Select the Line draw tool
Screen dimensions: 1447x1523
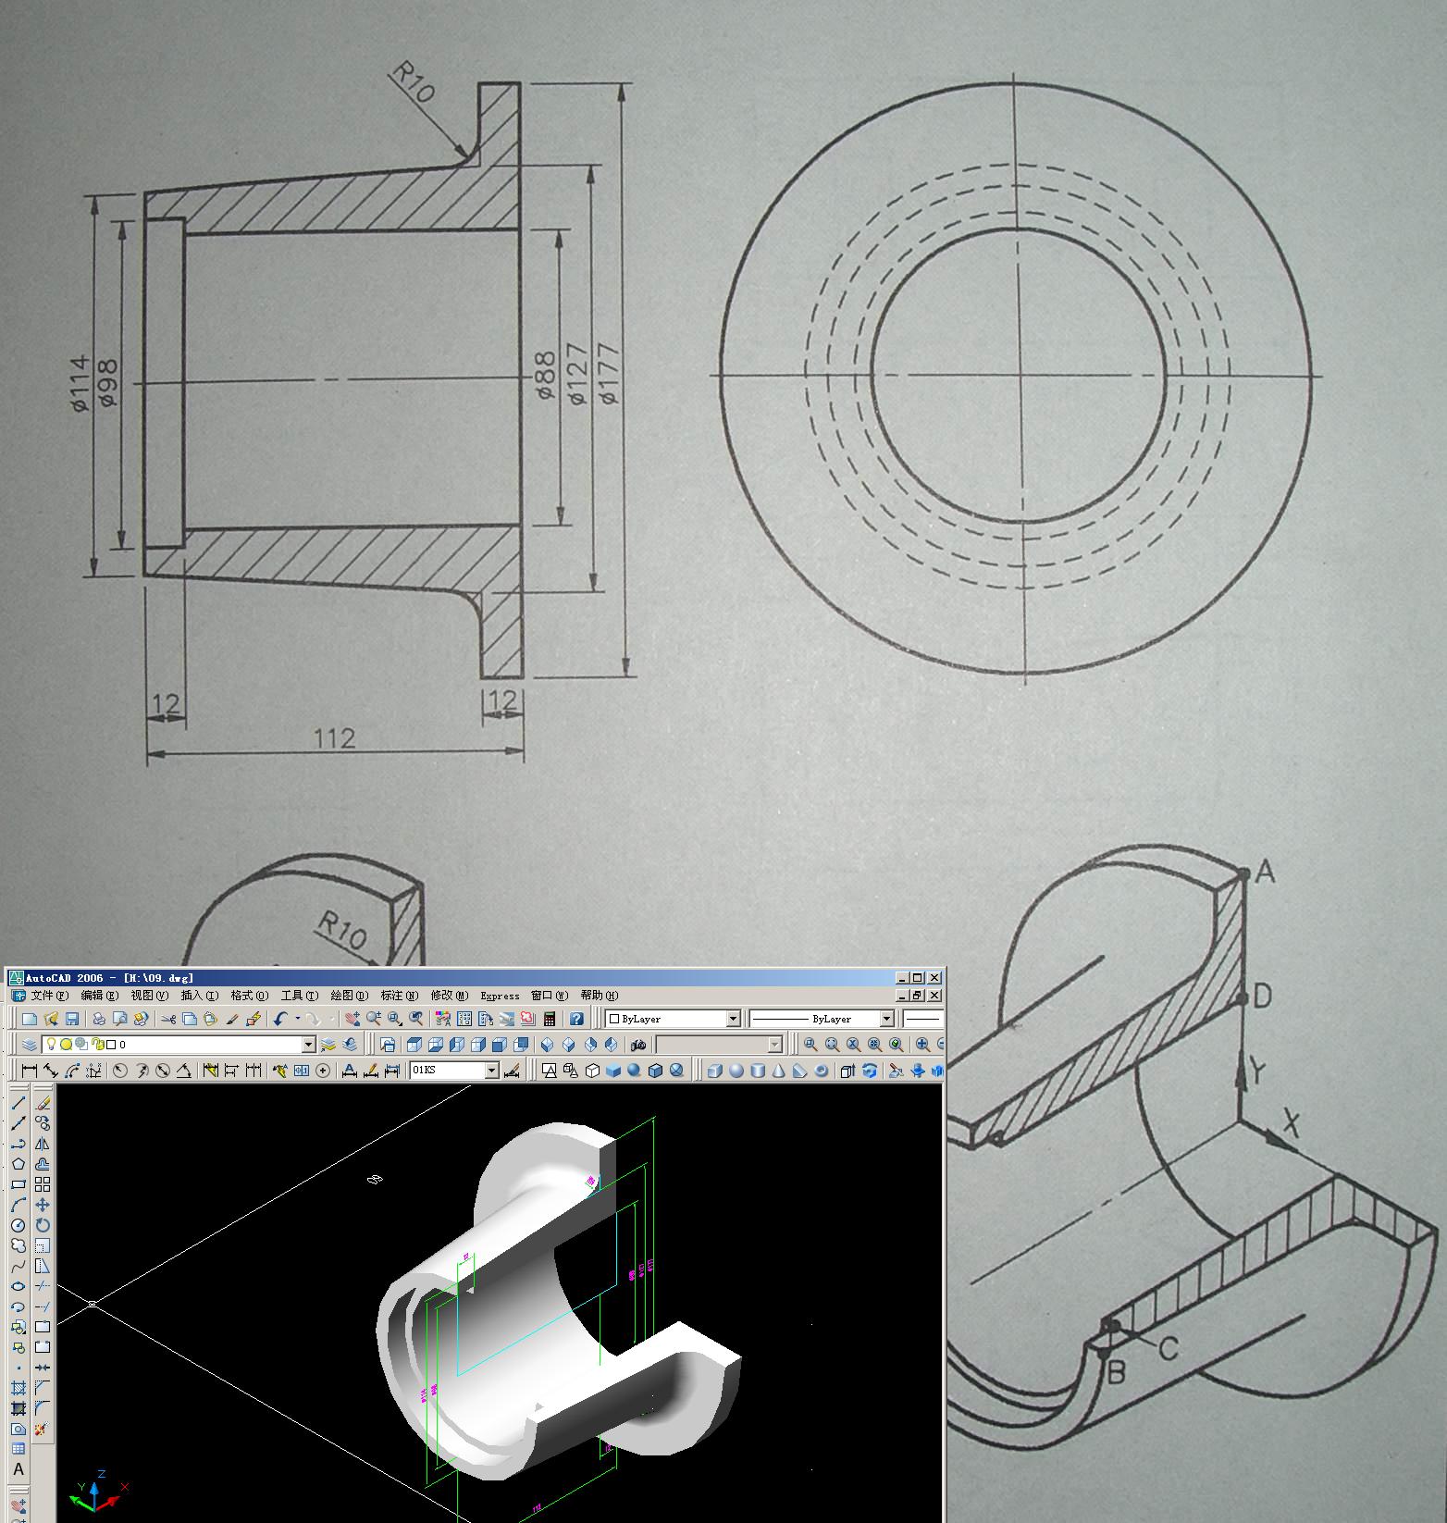[19, 1103]
